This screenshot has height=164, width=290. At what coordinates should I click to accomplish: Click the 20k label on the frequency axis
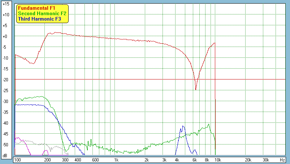point(248,160)
